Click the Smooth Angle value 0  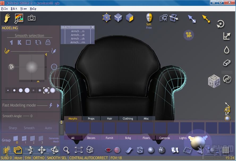pyautogui.click(x=31, y=116)
